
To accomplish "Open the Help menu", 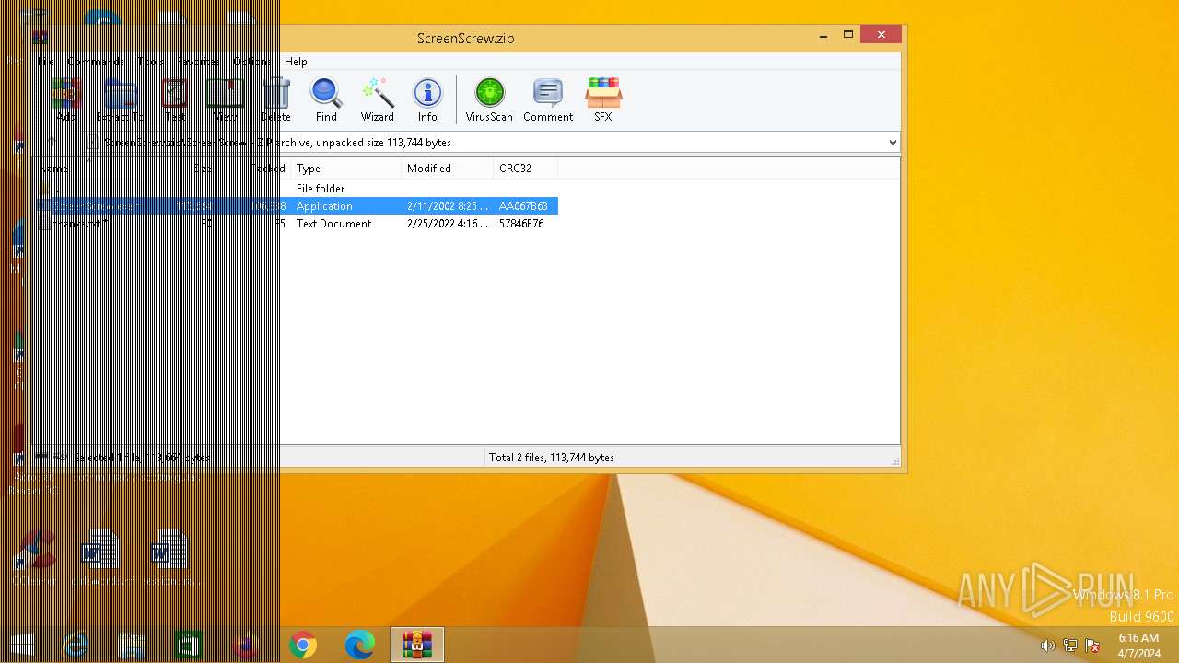I will (x=296, y=62).
